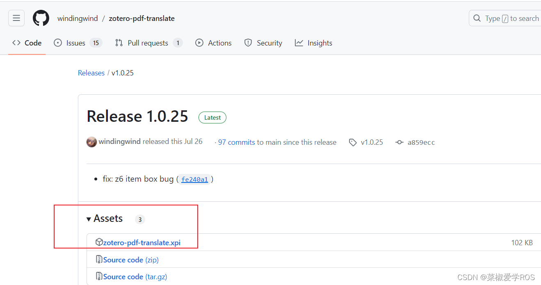Viewport: 541px width, 285px height.
Task: Open the Insights tab
Action: coord(313,43)
